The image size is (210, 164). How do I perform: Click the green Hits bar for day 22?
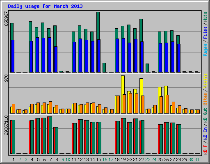[x=141, y=30]
